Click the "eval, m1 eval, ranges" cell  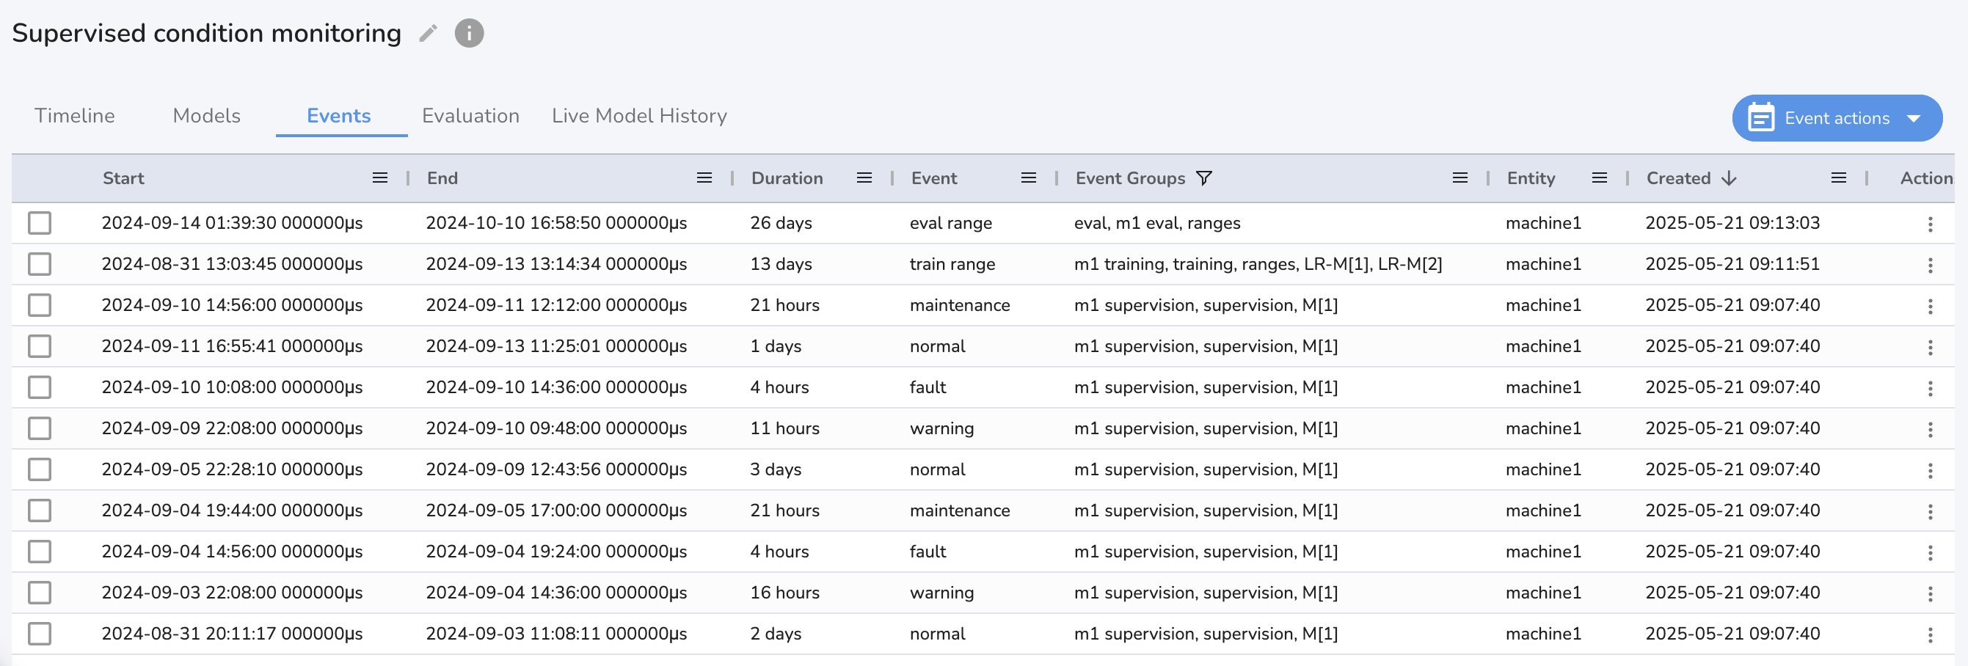pos(1156,223)
